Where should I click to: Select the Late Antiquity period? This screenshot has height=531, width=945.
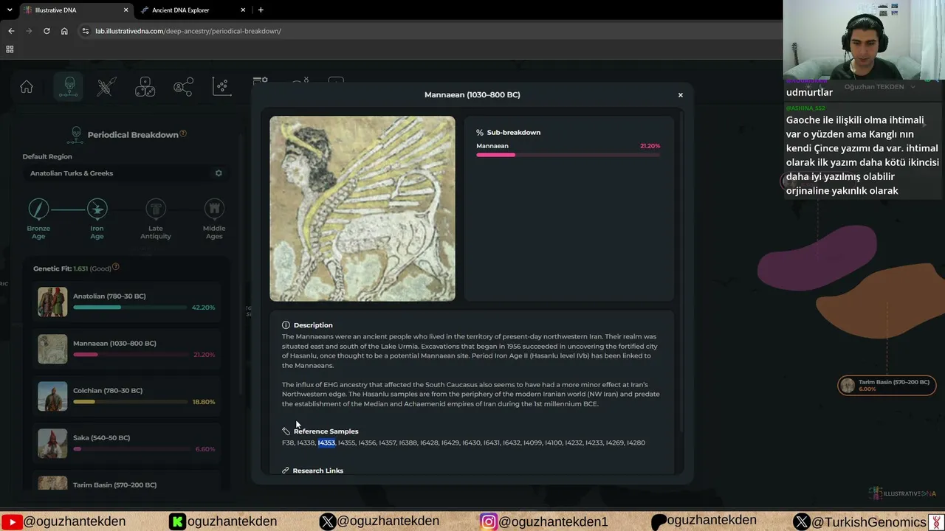point(156,219)
